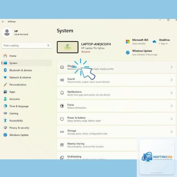Open the Sound settings row
The image size is (177, 177).
point(116,80)
